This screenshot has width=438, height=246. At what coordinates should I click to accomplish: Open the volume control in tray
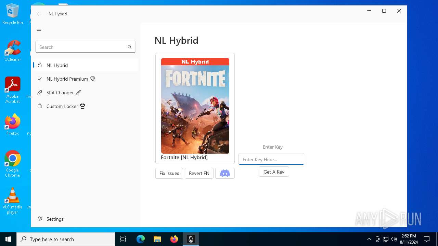[x=394, y=239]
